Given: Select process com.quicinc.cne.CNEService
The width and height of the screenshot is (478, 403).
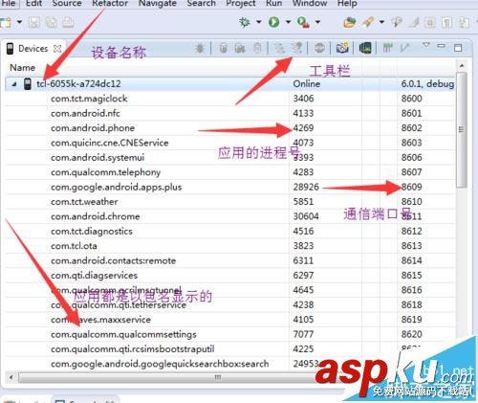Looking at the screenshot, I should coord(110,143).
